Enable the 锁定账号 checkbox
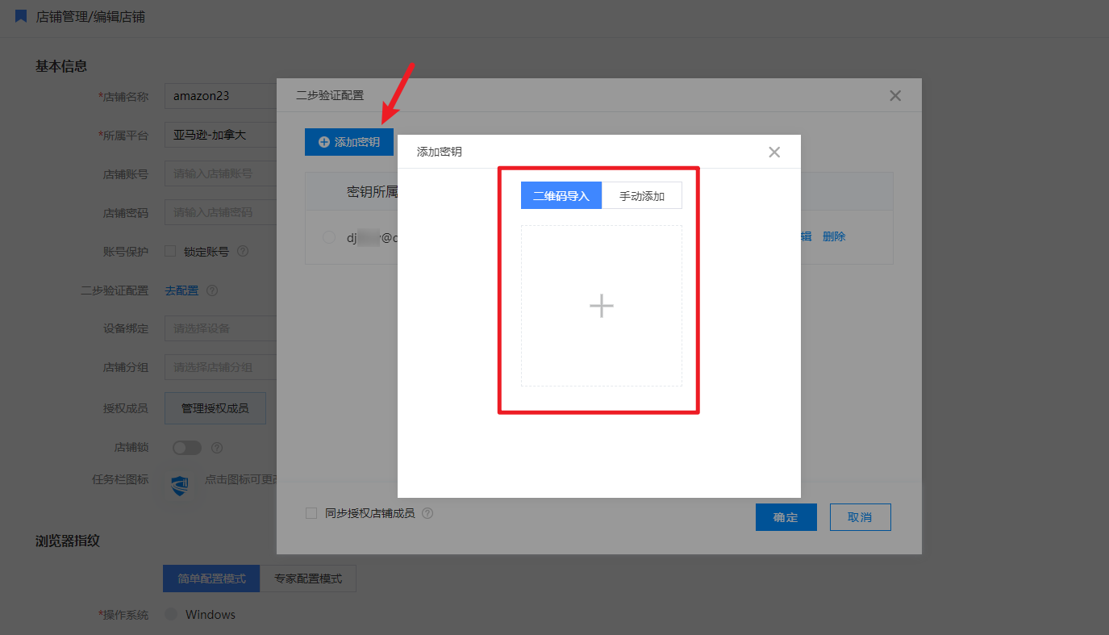 170,252
